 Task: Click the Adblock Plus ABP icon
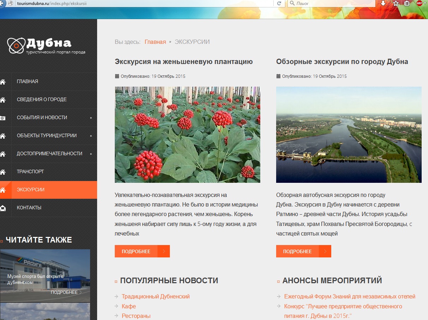[419, 3]
